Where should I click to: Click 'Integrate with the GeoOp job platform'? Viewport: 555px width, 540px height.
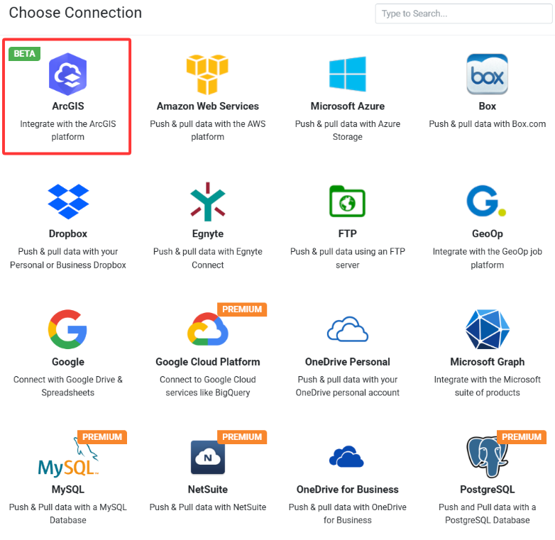coord(488,258)
